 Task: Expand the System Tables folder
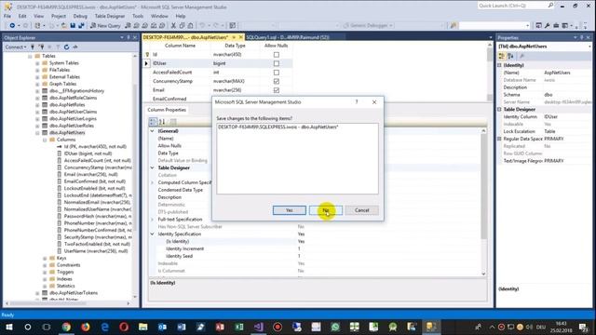(x=37, y=63)
